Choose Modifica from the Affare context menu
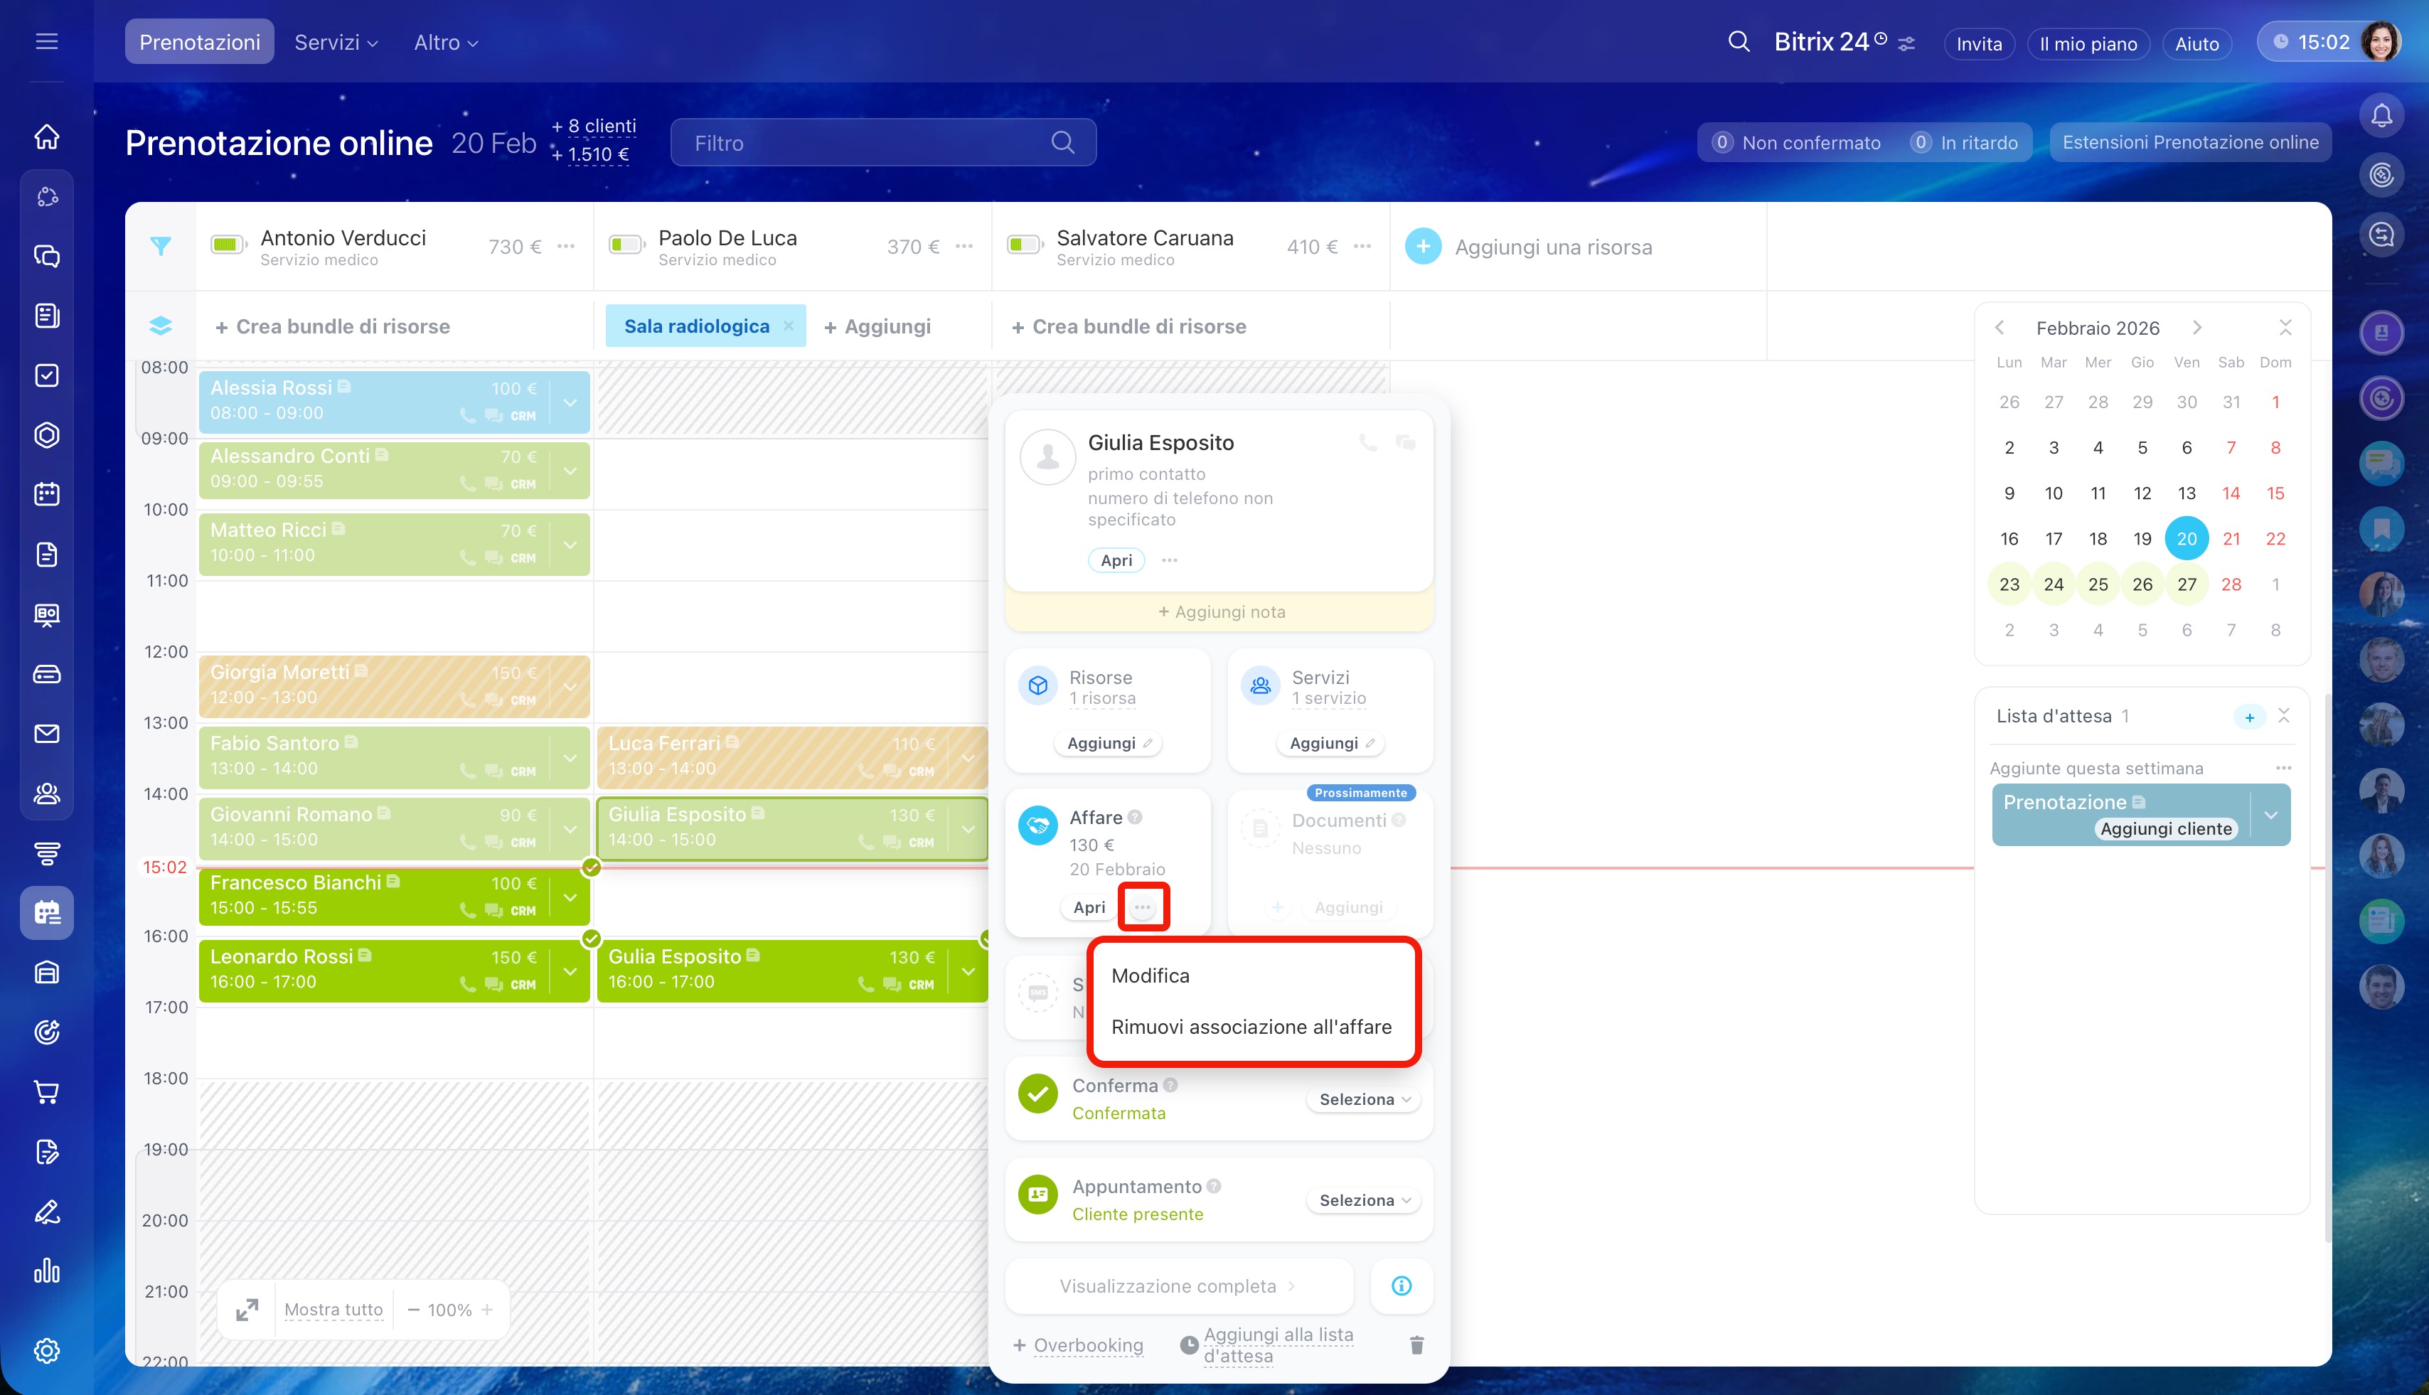 (x=1150, y=976)
